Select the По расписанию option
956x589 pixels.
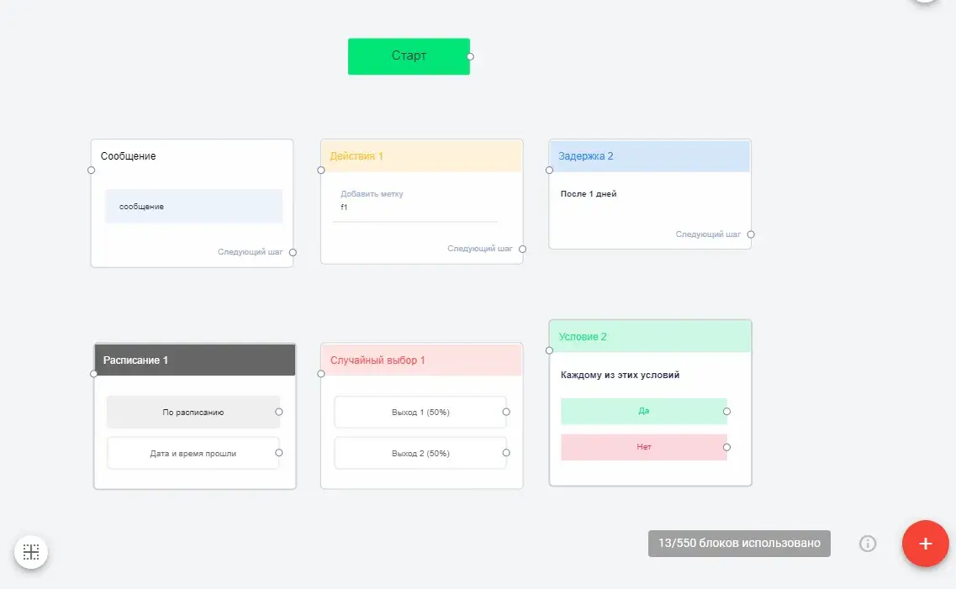tap(193, 413)
